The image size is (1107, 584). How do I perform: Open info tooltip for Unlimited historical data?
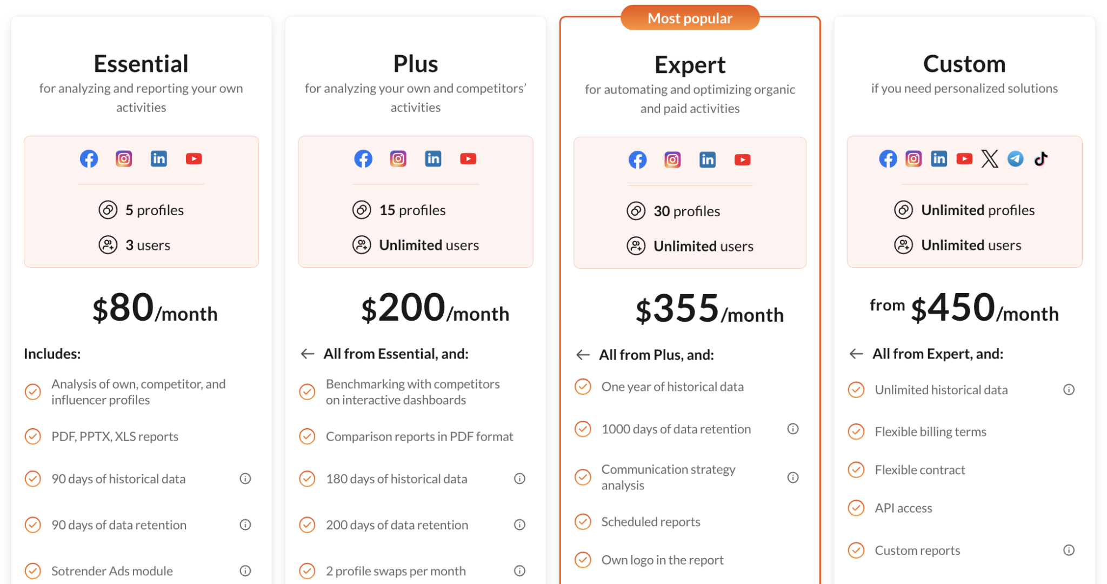[x=1069, y=389]
